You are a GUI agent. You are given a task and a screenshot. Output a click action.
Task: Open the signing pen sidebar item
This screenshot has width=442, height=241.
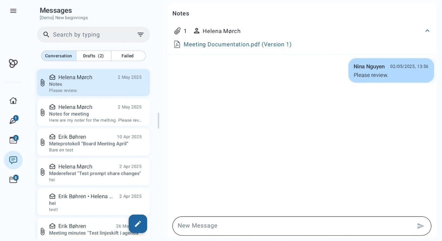point(13,120)
